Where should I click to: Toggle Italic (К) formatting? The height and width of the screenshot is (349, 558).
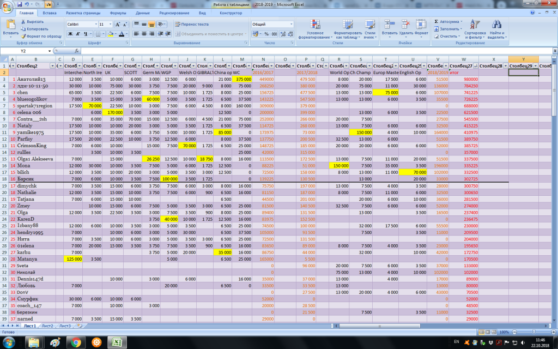[78, 34]
